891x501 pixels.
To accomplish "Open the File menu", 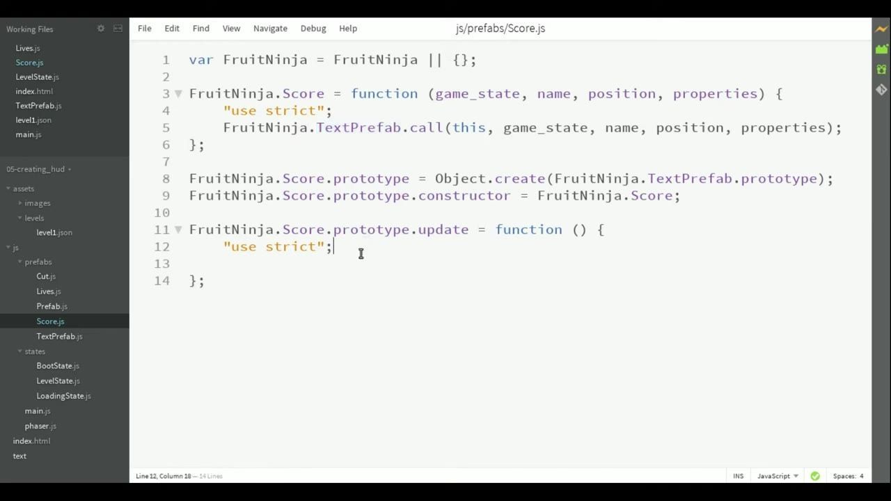I will click(x=145, y=29).
